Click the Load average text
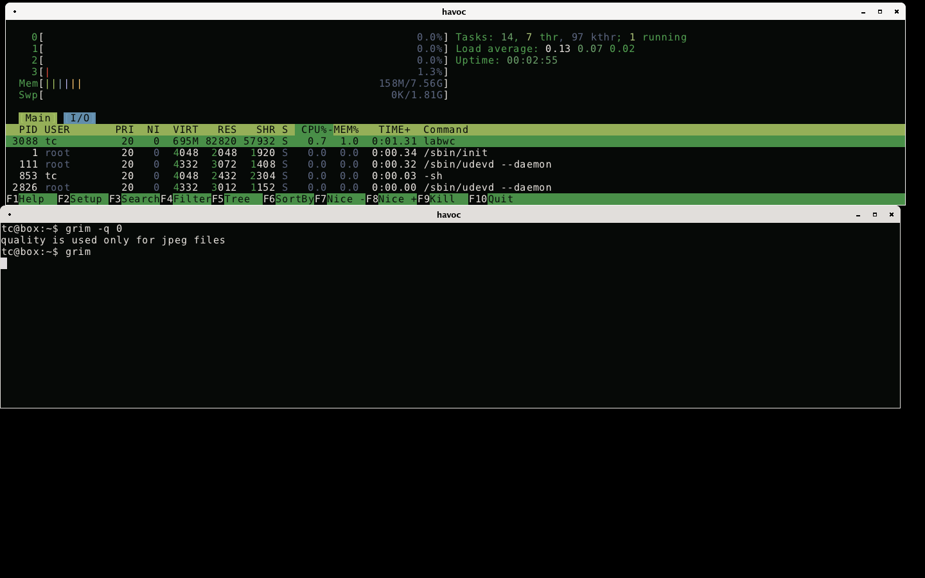The image size is (925, 578). [x=545, y=49]
